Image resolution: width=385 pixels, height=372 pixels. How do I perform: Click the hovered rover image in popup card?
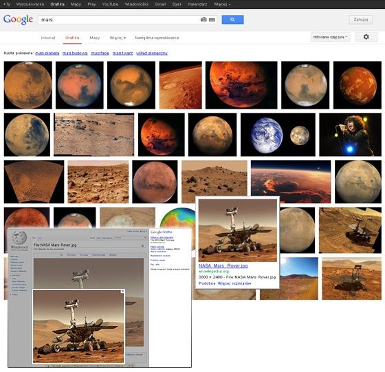tap(237, 230)
